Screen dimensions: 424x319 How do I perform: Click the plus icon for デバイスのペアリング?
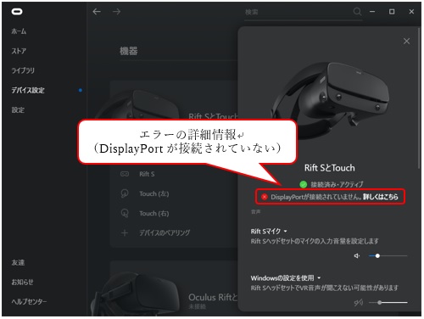pos(125,233)
